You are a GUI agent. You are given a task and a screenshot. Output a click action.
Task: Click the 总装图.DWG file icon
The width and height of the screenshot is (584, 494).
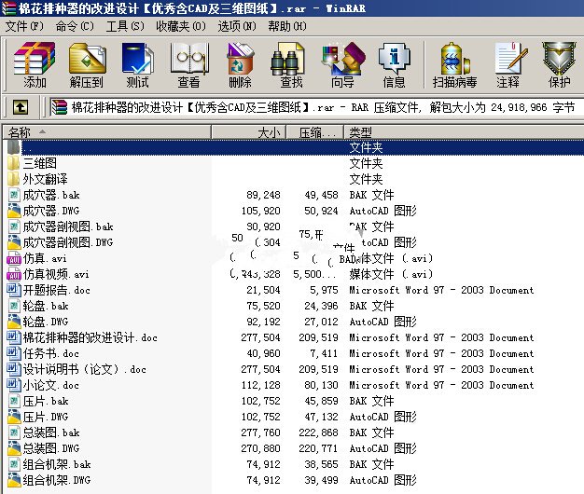click(x=14, y=448)
